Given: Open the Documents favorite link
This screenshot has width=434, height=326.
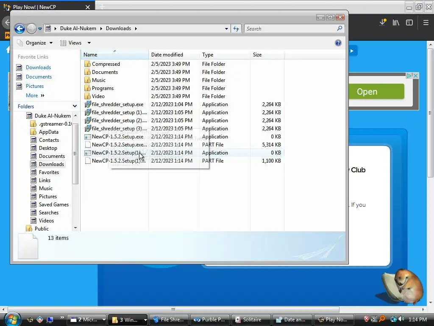Looking at the screenshot, I should pos(39,77).
